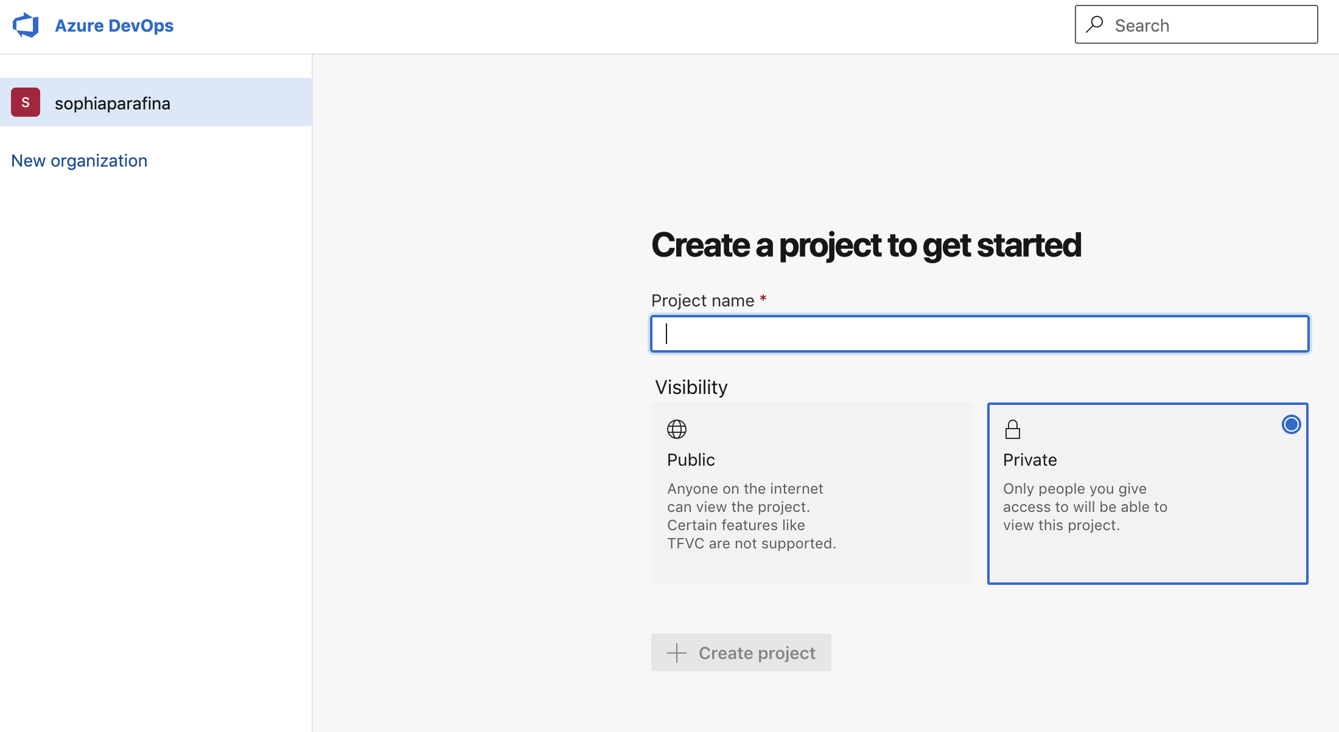Select the sophiaparafina organization
Image resolution: width=1339 pixels, height=732 pixels.
(x=156, y=102)
